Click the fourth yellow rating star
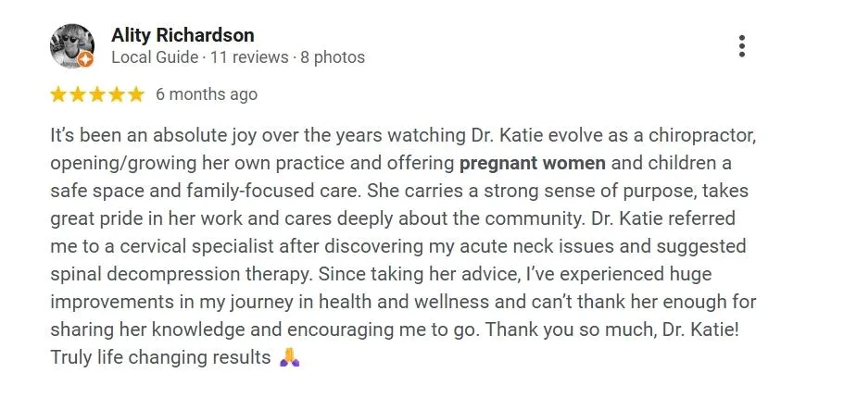The height and width of the screenshot is (410, 844). tap(116, 94)
